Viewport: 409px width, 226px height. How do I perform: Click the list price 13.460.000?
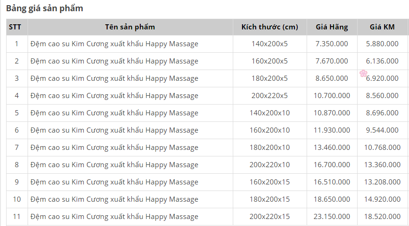(x=332, y=148)
